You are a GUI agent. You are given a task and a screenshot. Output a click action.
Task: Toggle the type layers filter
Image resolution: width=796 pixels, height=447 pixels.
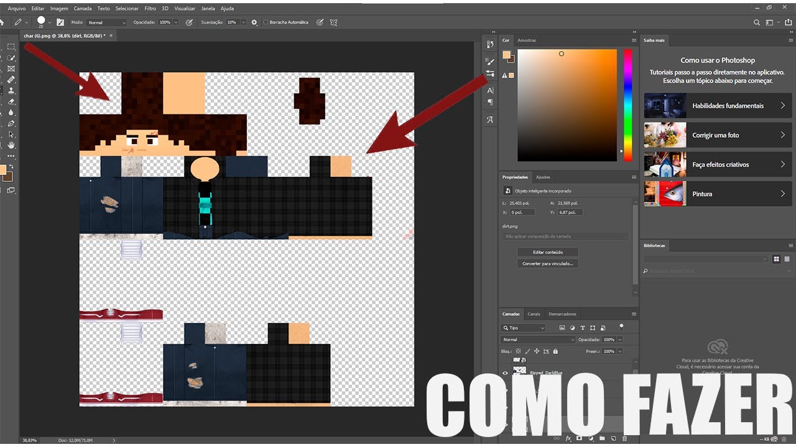coord(583,328)
